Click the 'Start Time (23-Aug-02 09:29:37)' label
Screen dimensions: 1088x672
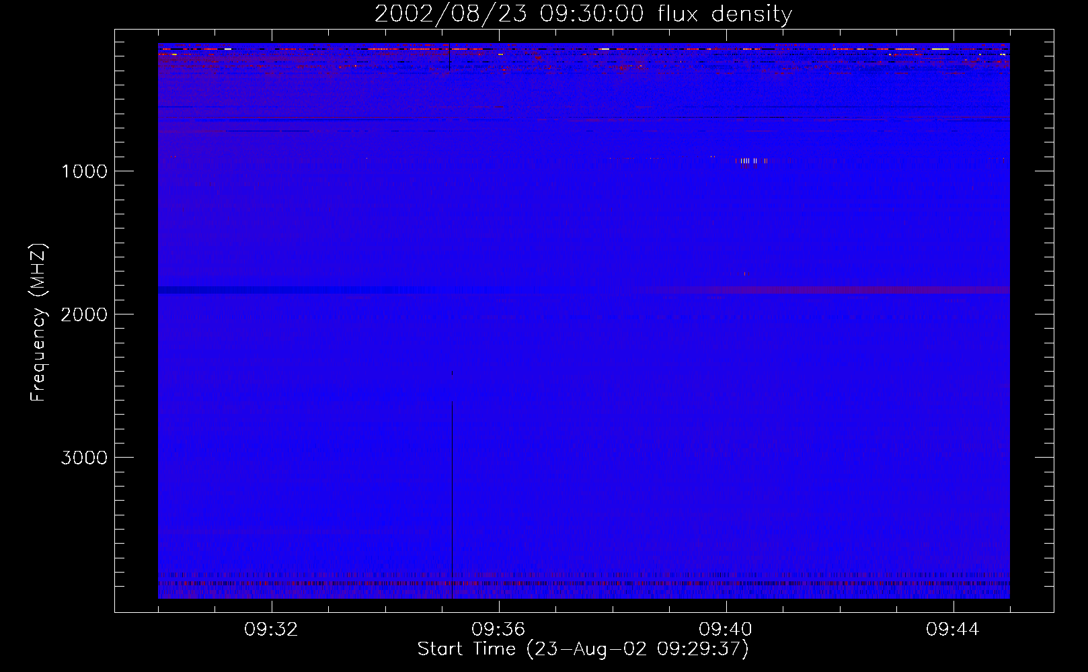coord(583,649)
